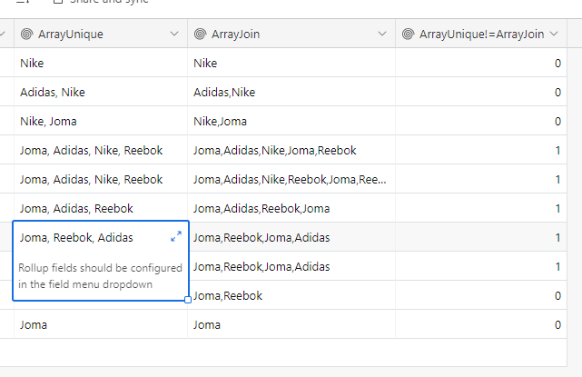The image size is (582, 377).
Task: Click the 0 value in the Nike,Joma row
Action: [557, 122]
